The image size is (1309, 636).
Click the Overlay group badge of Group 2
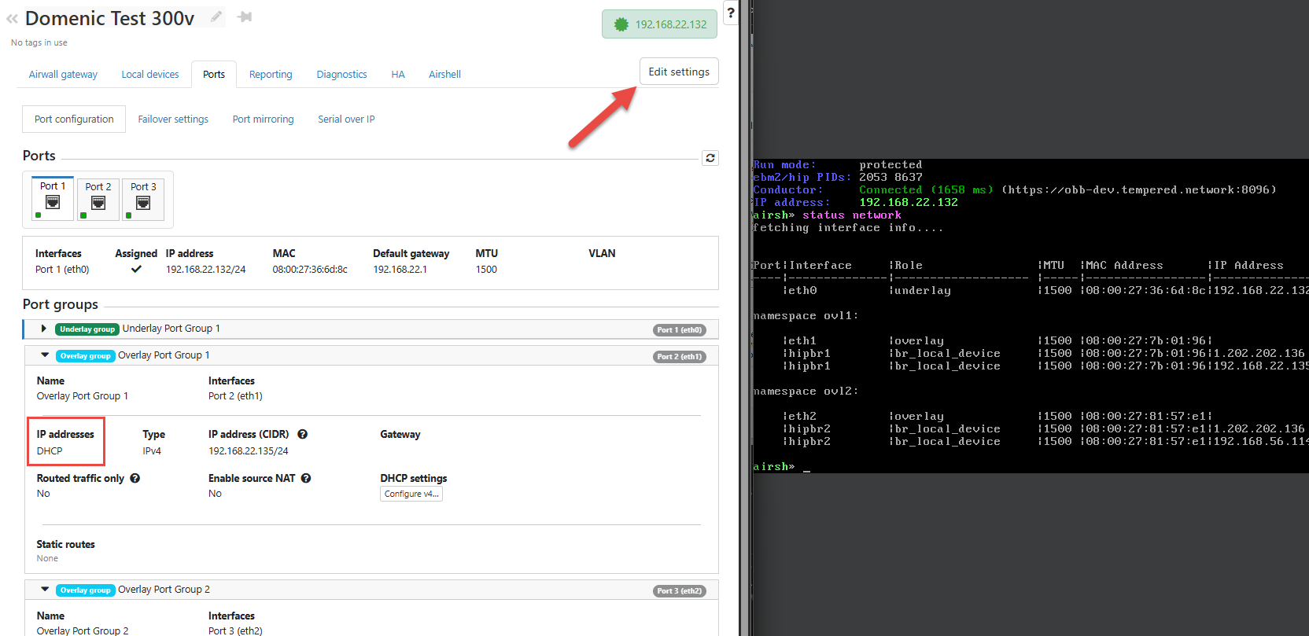tap(86, 590)
